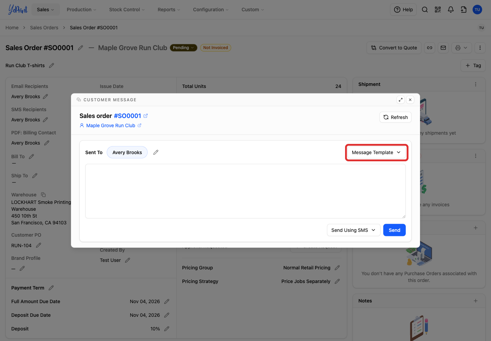
Task: Open Shipment panel options menu
Action: coord(476,84)
